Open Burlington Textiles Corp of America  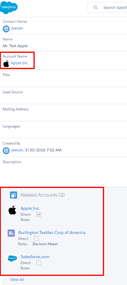52,232
